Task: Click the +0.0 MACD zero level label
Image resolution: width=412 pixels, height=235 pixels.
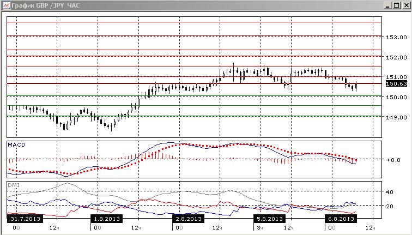Action: coord(393,160)
